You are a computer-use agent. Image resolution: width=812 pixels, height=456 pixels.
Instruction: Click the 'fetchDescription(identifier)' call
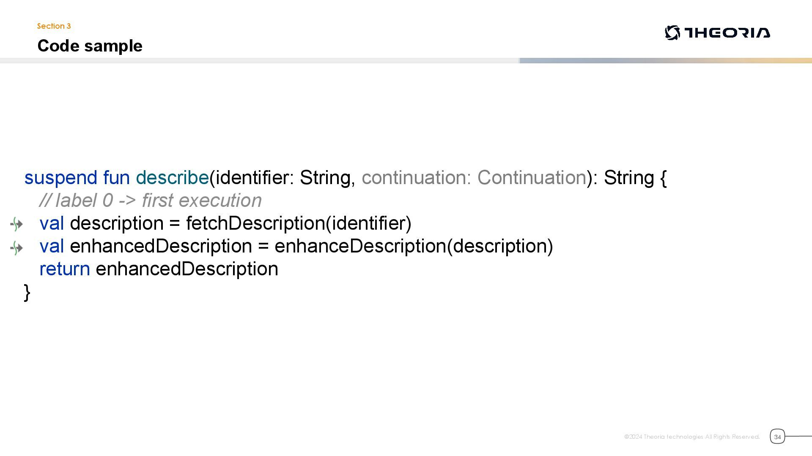tap(299, 223)
